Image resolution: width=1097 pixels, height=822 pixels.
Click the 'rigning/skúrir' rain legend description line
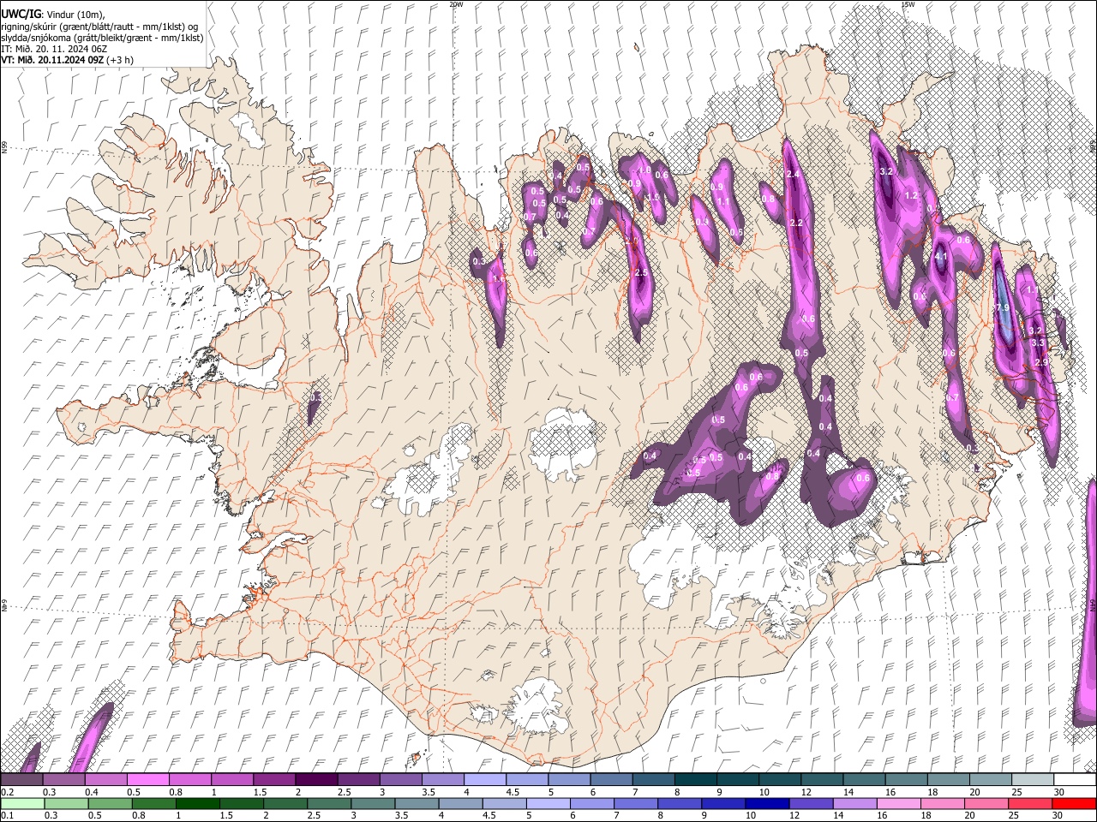pos(99,26)
